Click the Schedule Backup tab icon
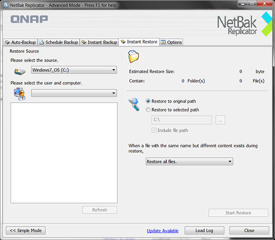 pyautogui.click(x=42, y=42)
